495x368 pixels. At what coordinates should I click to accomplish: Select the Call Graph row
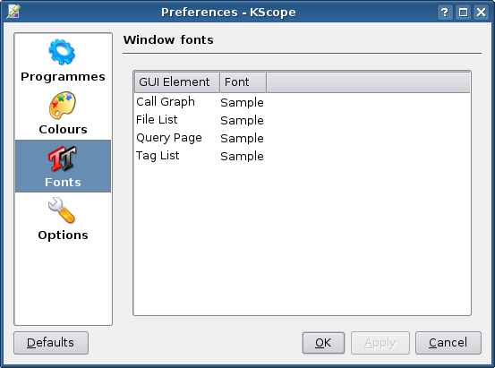[x=303, y=102]
